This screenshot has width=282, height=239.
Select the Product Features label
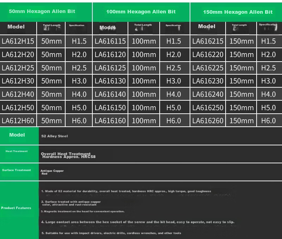pyautogui.click(x=16, y=208)
